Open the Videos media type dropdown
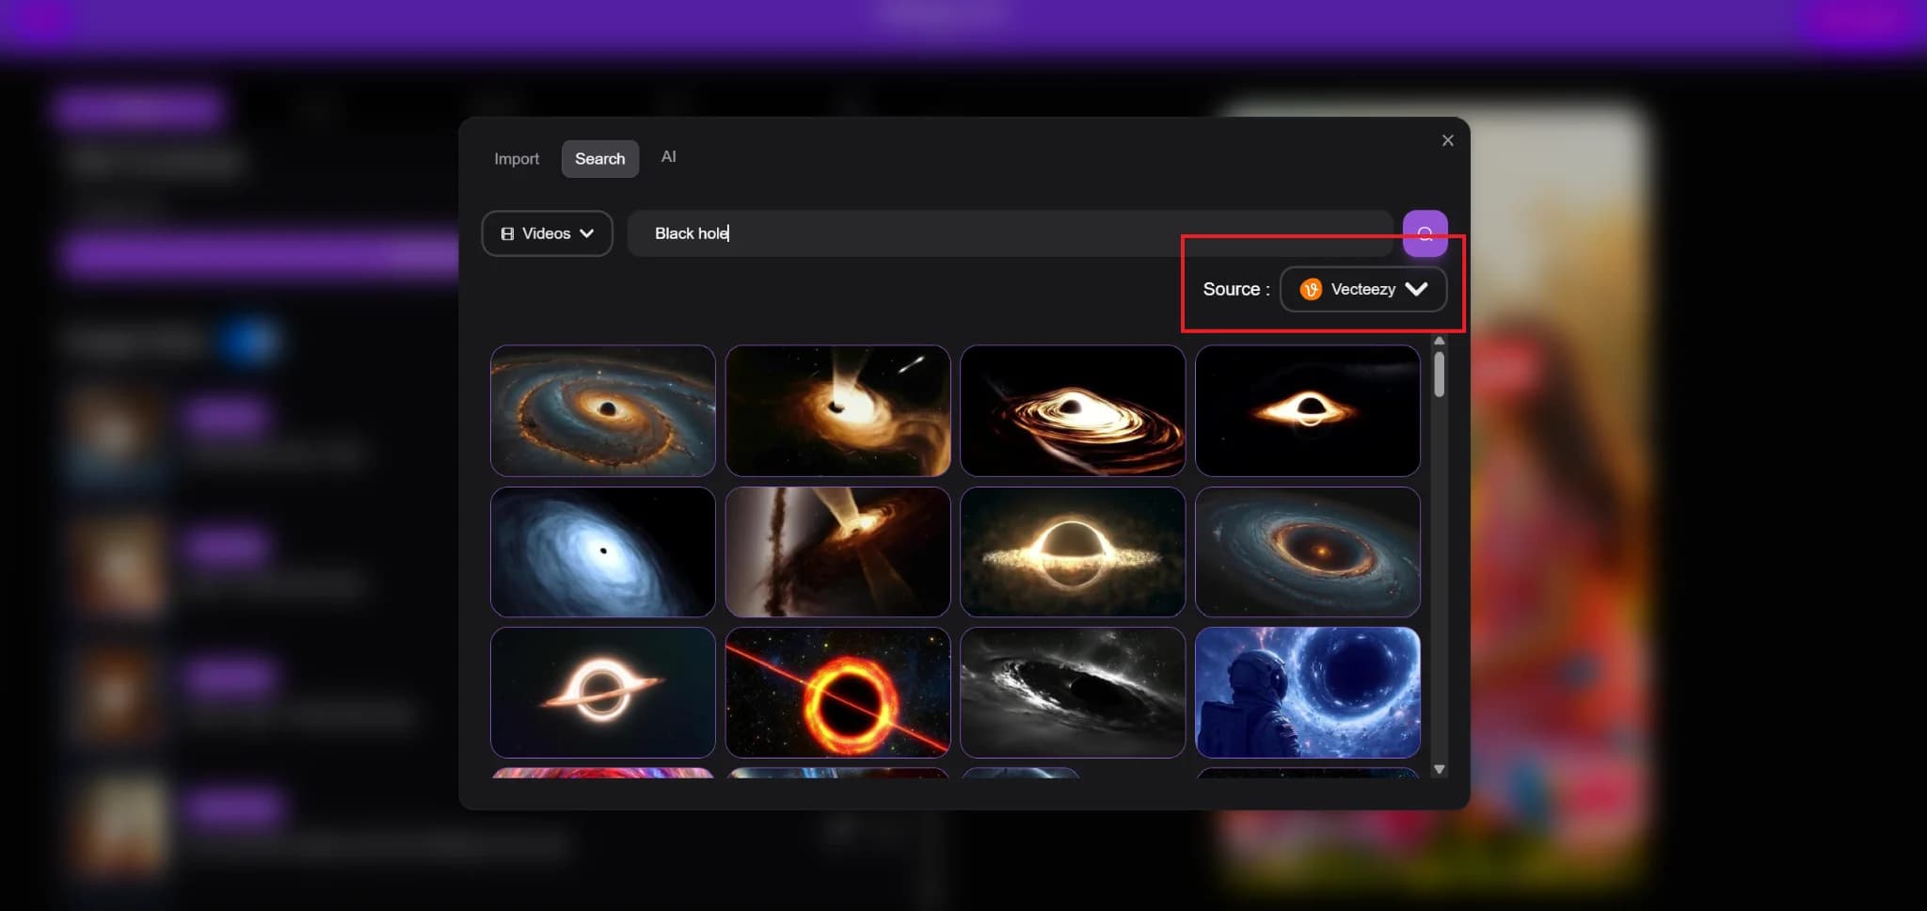 546,232
